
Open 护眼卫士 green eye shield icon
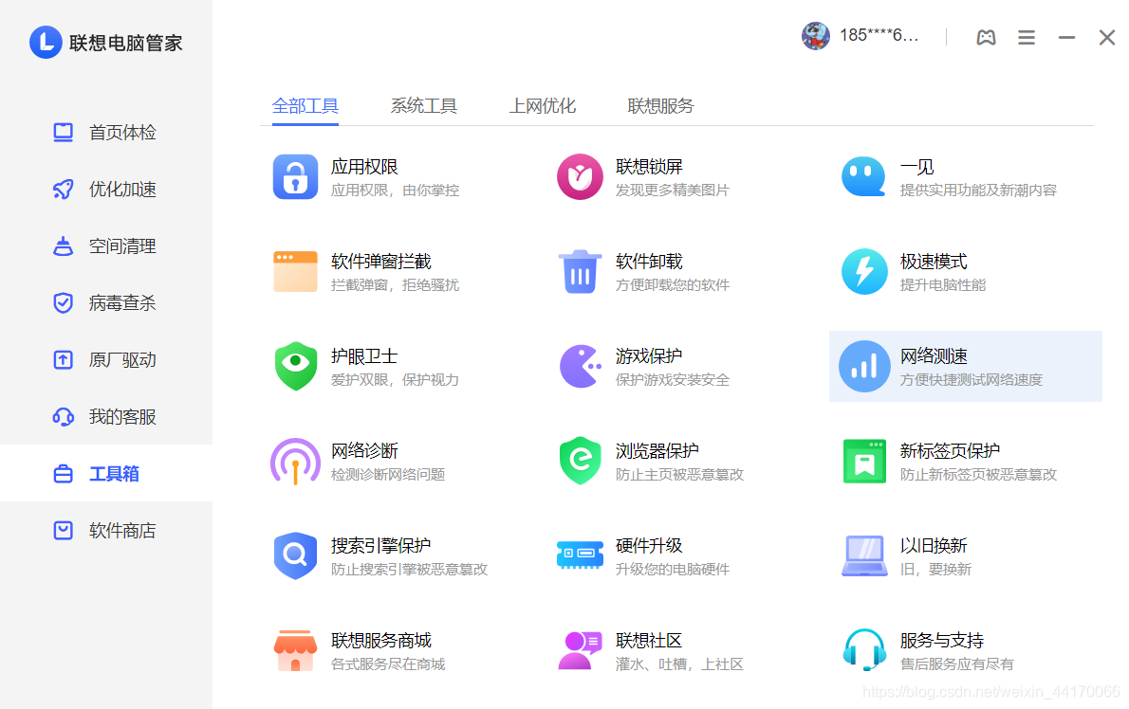point(295,366)
